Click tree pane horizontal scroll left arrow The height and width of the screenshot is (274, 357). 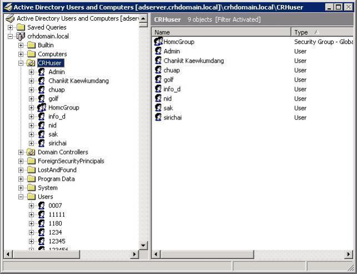8,254
